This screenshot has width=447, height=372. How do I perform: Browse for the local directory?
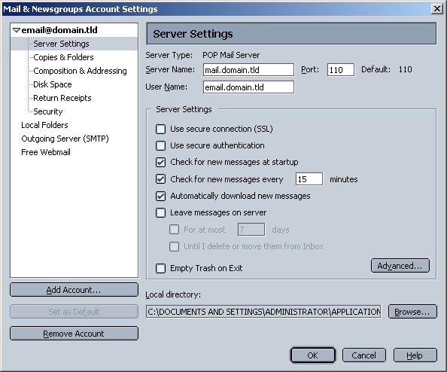click(x=412, y=312)
